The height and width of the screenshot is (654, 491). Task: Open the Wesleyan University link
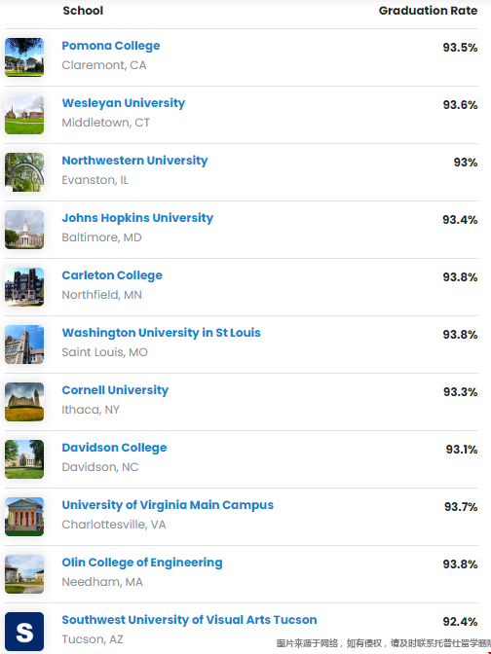pyautogui.click(x=123, y=103)
